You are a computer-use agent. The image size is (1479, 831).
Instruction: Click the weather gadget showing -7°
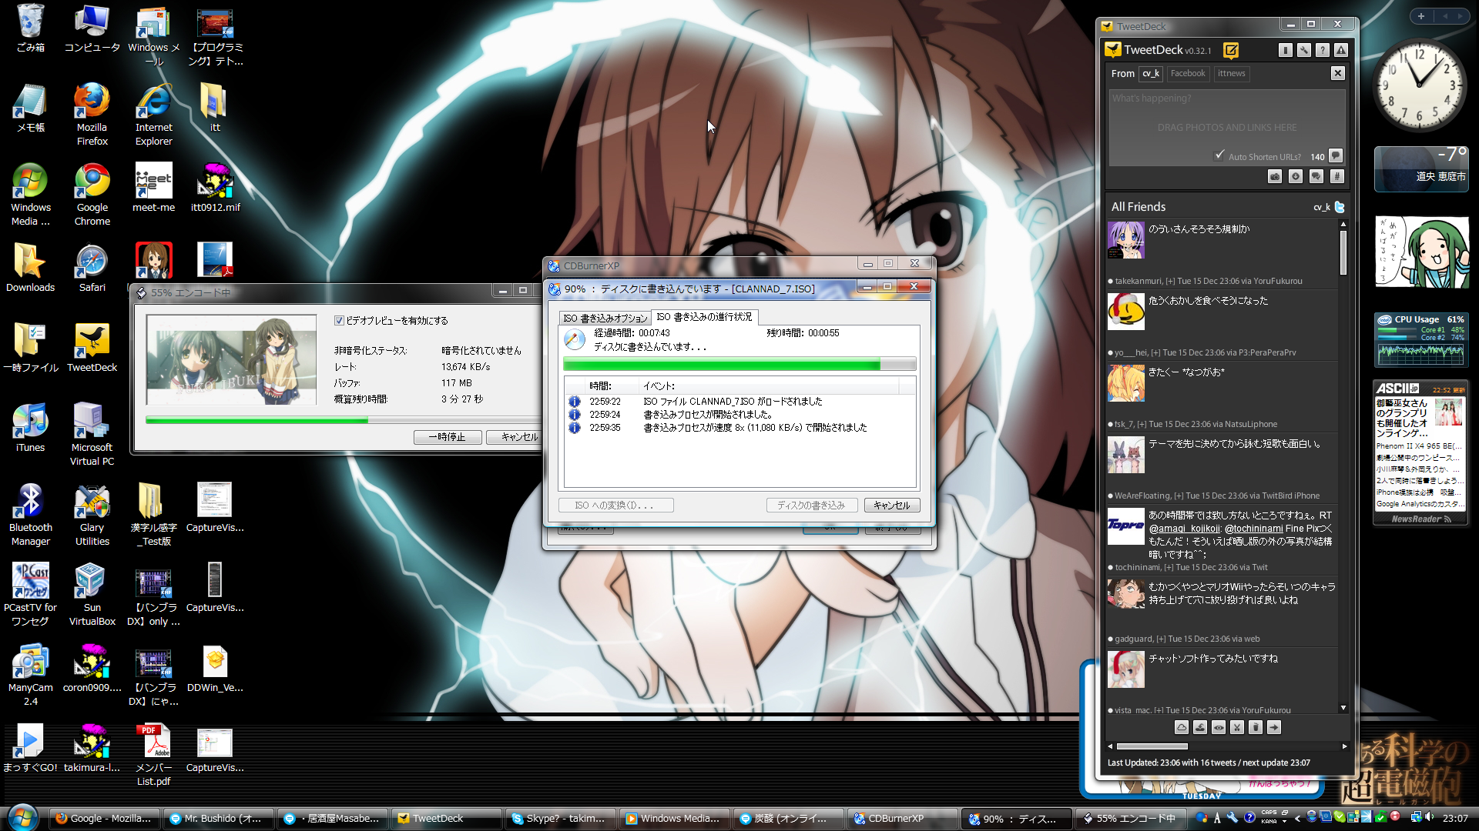pos(1420,169)
